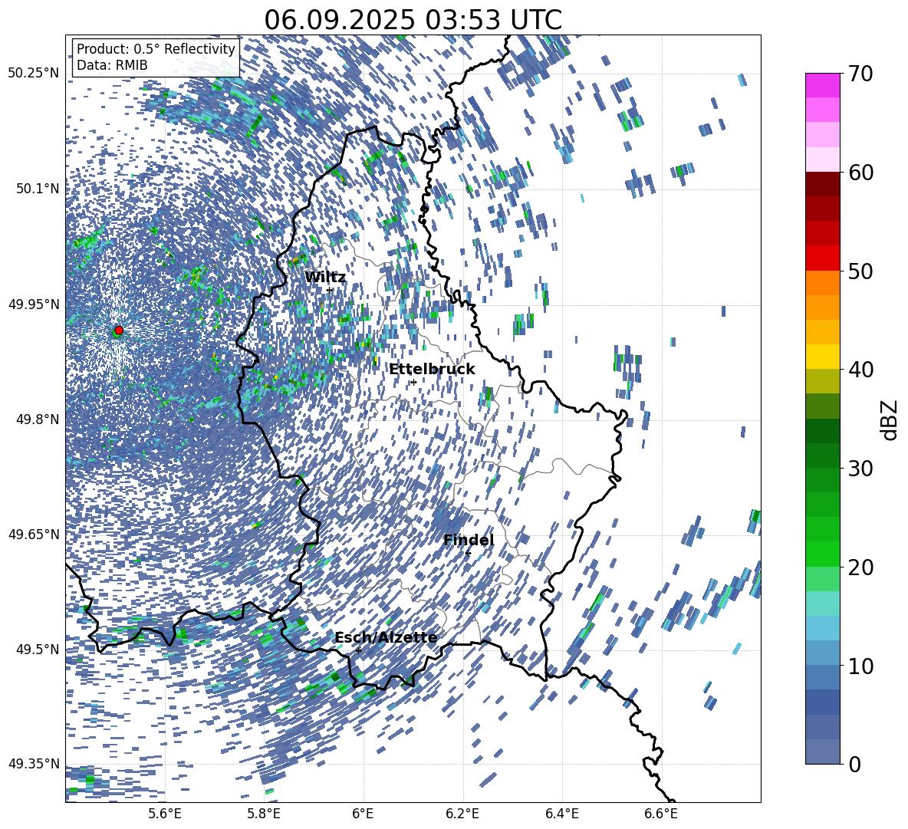Click the Ettelbruck city label
This screenshot has width=908, height=829.
[x=432, y=369]
